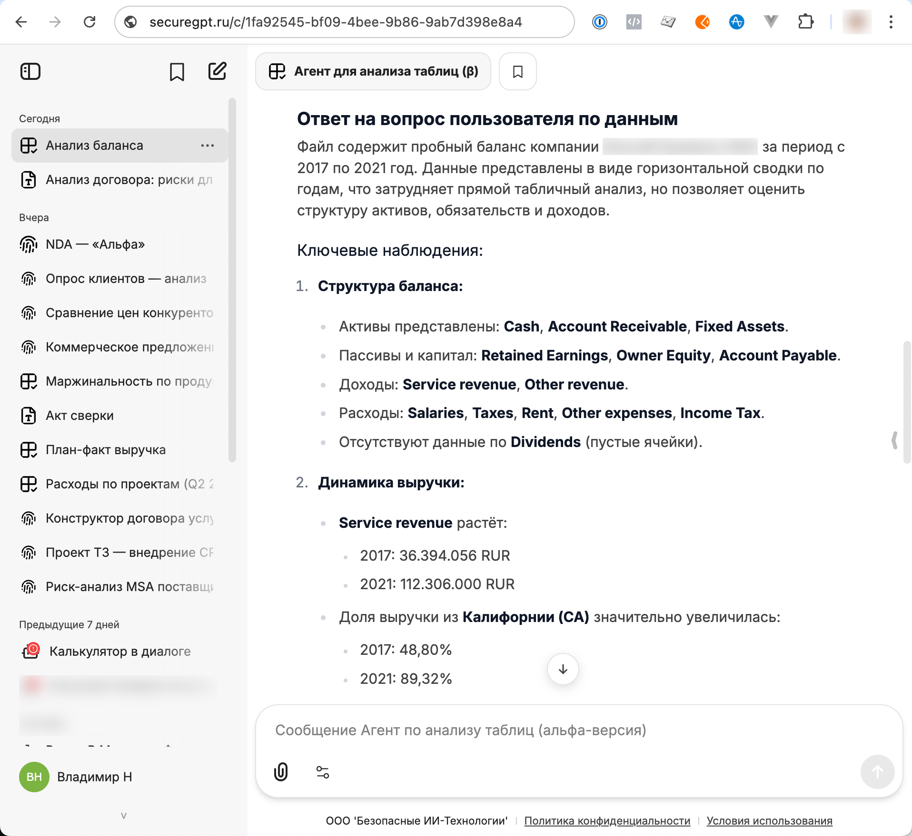Click the blurred browser profile avatar
This screenshot has height=836, width=912.
(x=857, y=22)
